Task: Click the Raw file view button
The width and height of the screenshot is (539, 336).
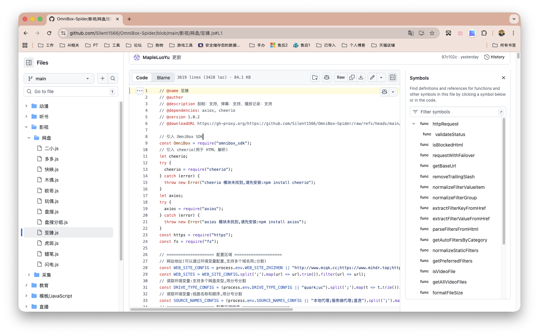Action: click(x=341, y=77)
